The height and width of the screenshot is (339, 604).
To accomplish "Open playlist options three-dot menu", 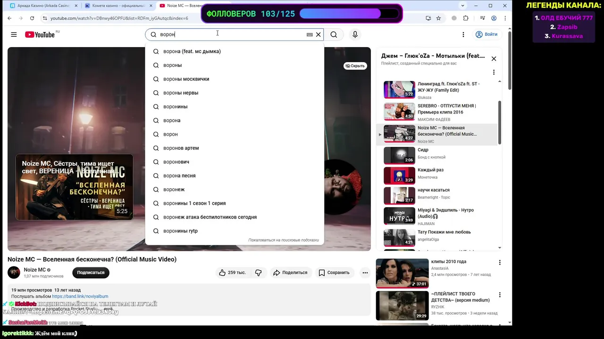I will click(x=494, y=73).
